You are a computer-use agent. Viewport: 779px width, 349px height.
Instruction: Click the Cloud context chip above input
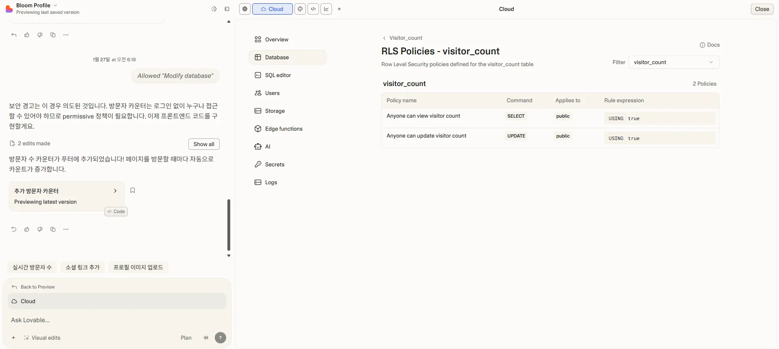pos(117,301)
